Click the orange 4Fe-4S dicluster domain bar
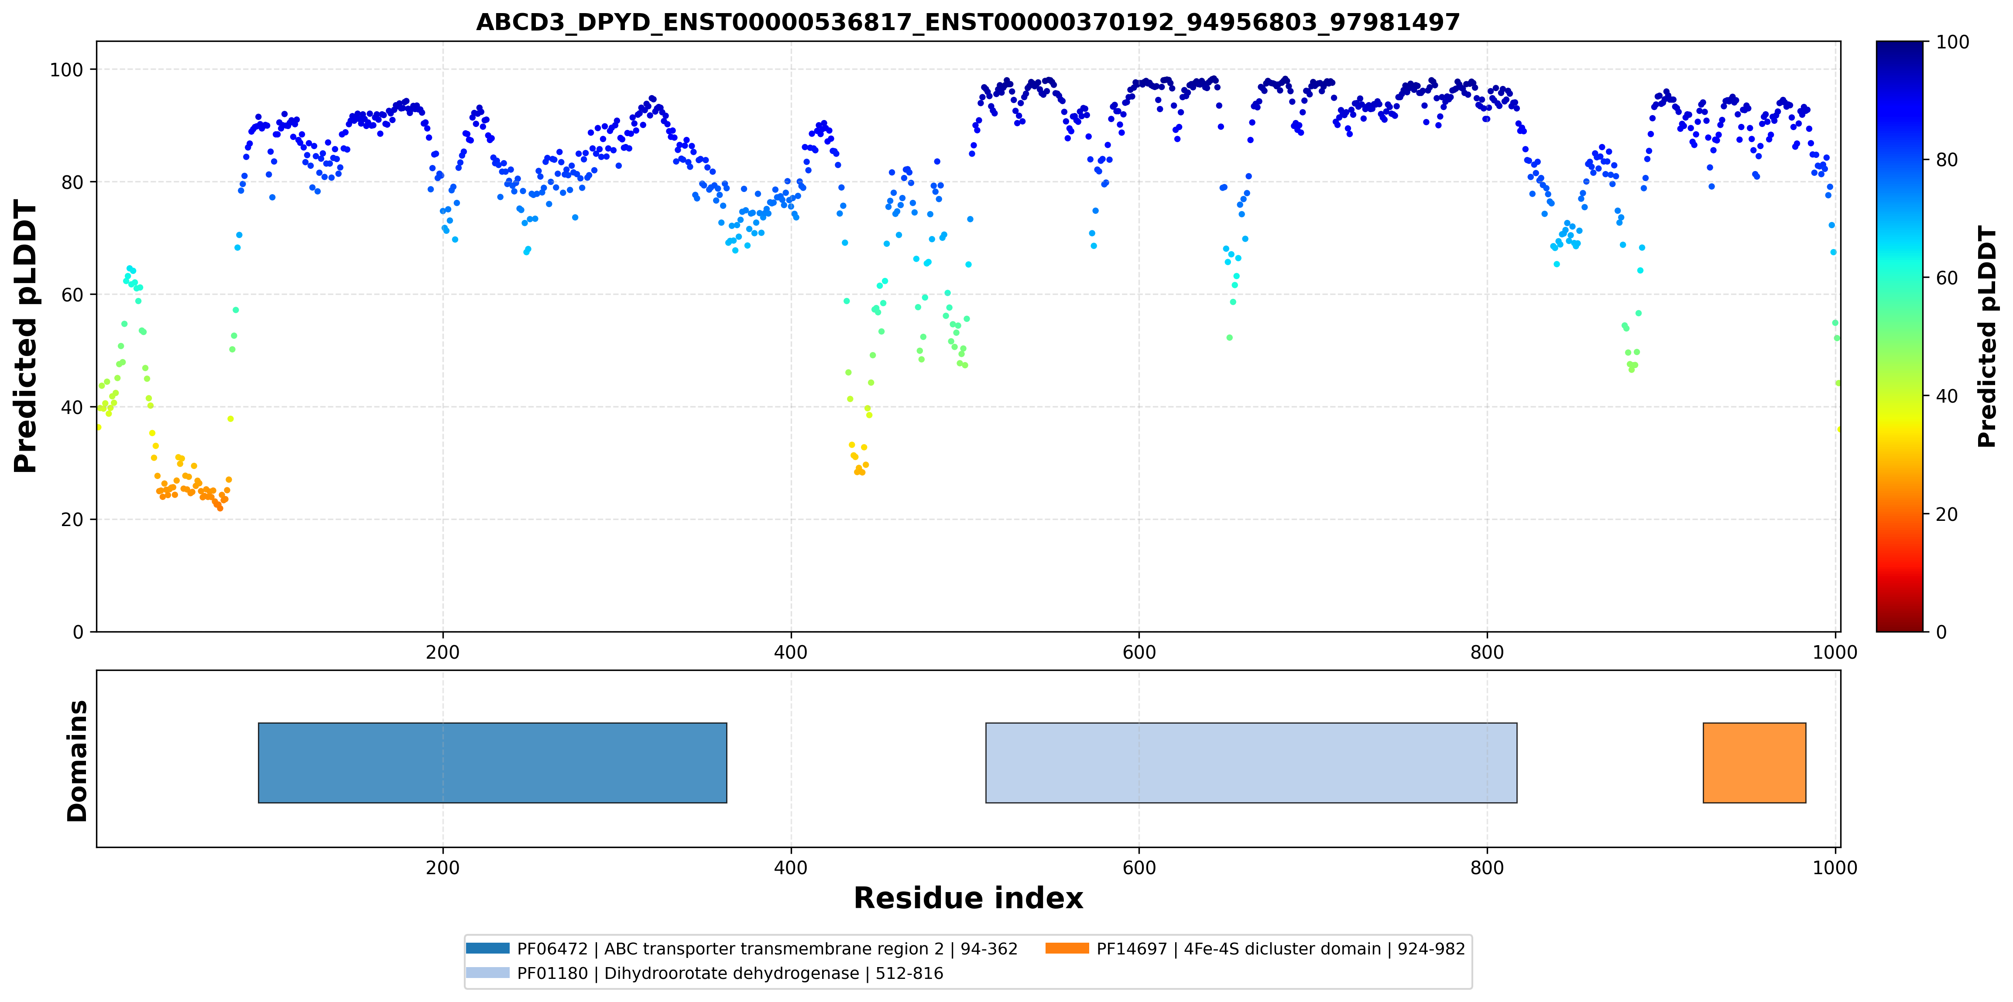Image resolution: width=2013 pixels, height=1002 pixels. 1754,762
